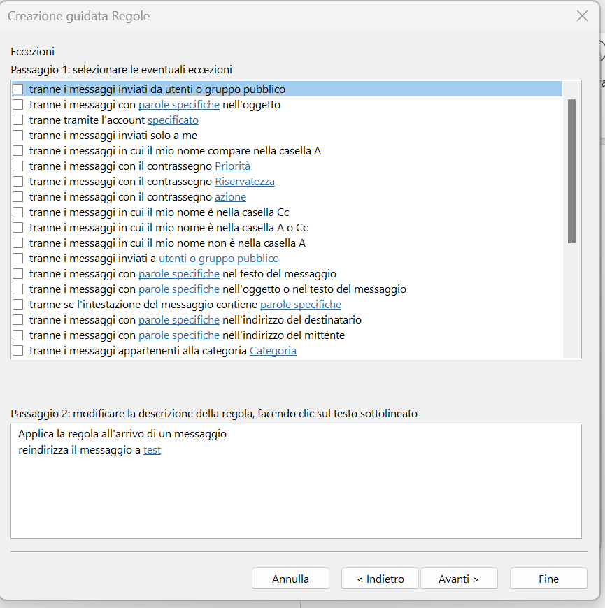The height and width of the screenshot is (608, 605).
Task: Check 'tranne i messaggi inviati solo a me'
Action: tap(18, 136)
